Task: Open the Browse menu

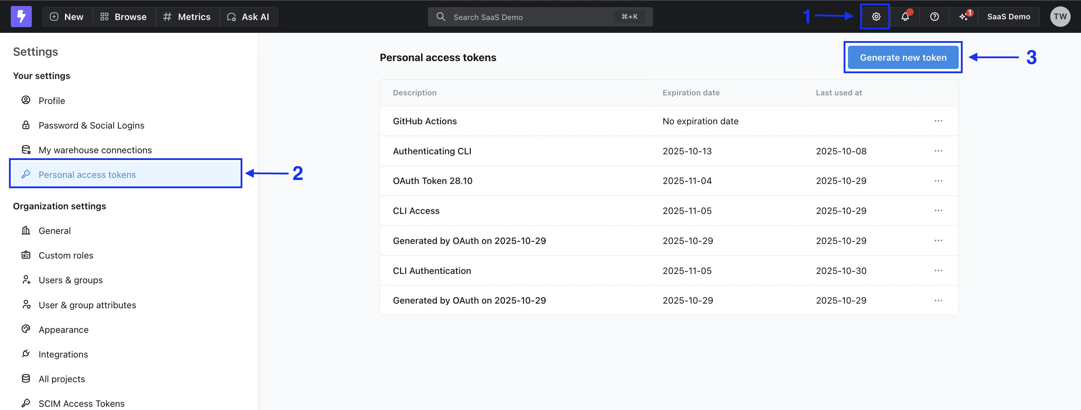Action: point(124,17)
